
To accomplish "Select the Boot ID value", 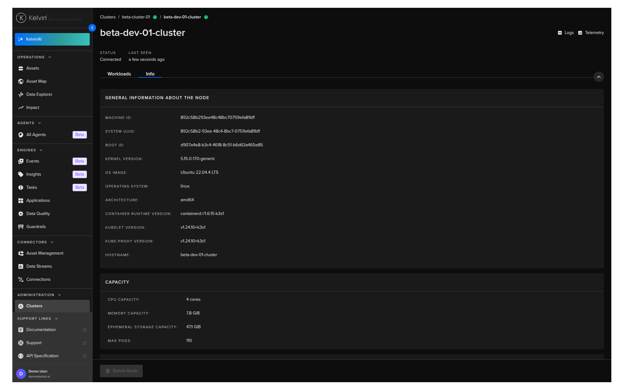I will (222, 145).
